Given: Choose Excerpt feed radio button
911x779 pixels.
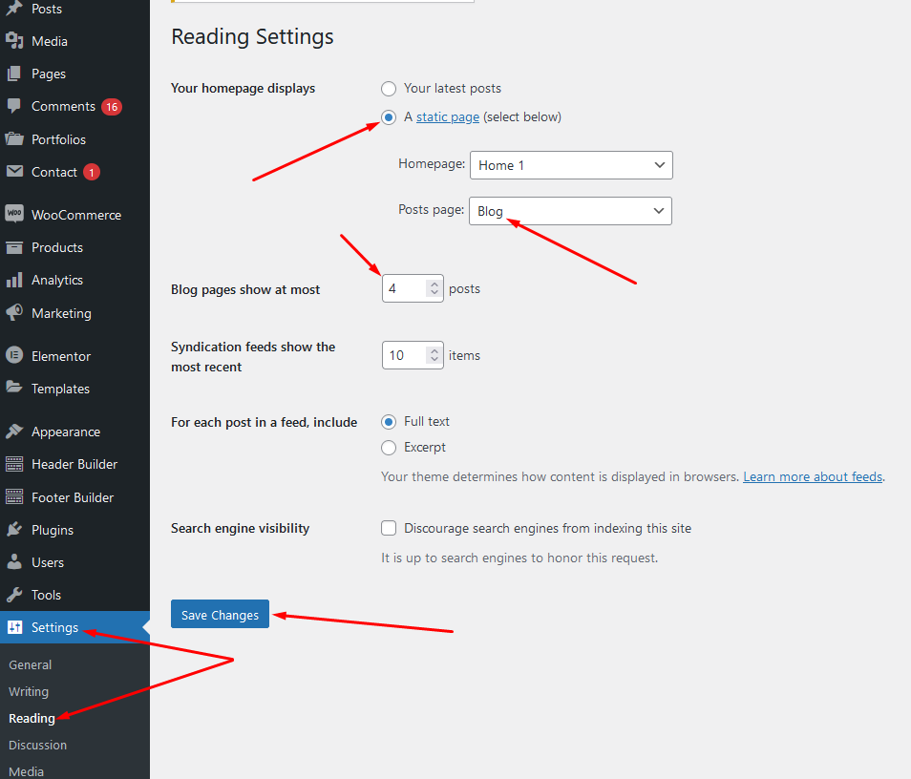Looking at the screenshot, I should (x=389, y=448).
